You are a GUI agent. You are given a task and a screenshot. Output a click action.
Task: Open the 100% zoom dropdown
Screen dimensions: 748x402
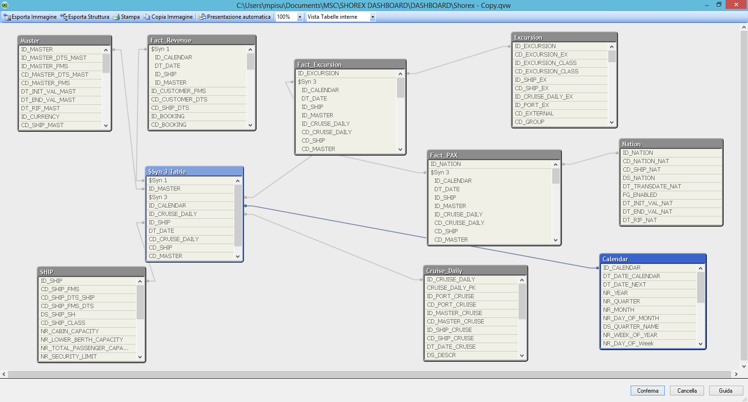tap(300, 17)
